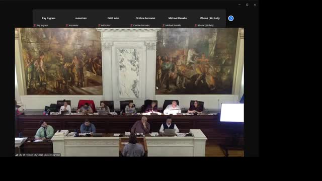Click Cinthia Gonzalez's muted microphone icon
The height and width of the screenshot is (181, 322).
tap(131, 26)
